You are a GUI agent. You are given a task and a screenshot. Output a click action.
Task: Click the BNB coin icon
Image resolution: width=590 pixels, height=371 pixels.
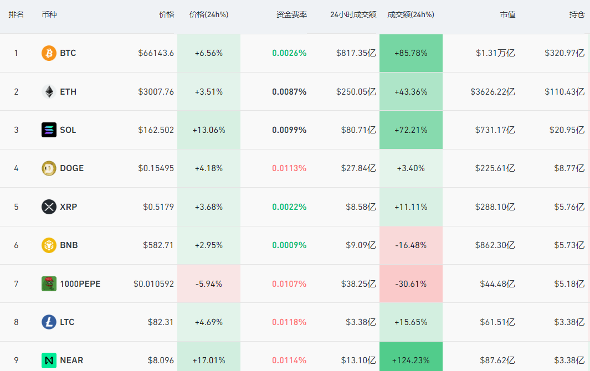click(49, 245)
